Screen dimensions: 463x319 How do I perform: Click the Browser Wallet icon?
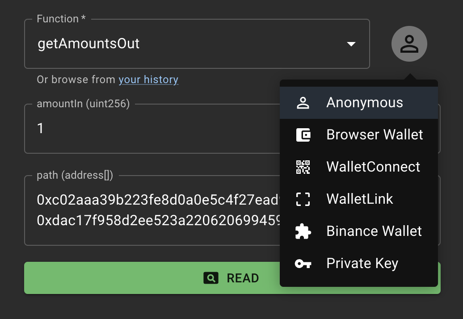click(303, 135)
